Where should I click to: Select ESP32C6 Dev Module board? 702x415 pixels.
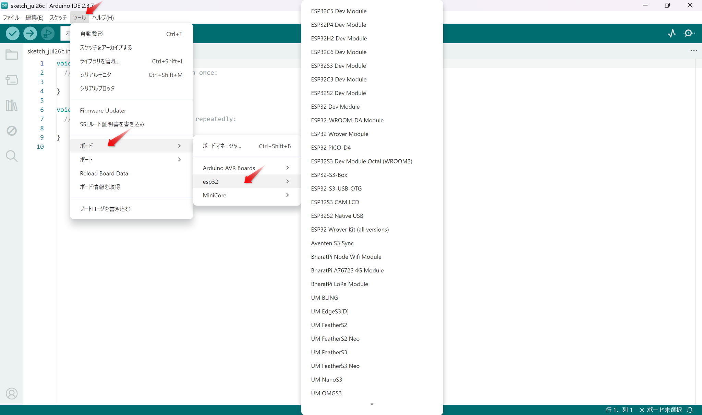coord(372,52)
